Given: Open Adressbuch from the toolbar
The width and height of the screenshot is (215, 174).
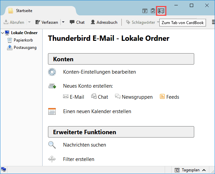Looking at the screenshot, I should [x=104, y=22].
